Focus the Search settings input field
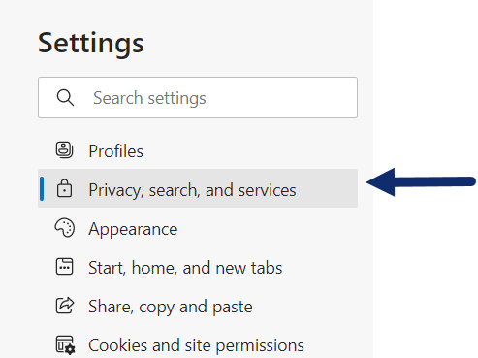 tap(198, 97)
